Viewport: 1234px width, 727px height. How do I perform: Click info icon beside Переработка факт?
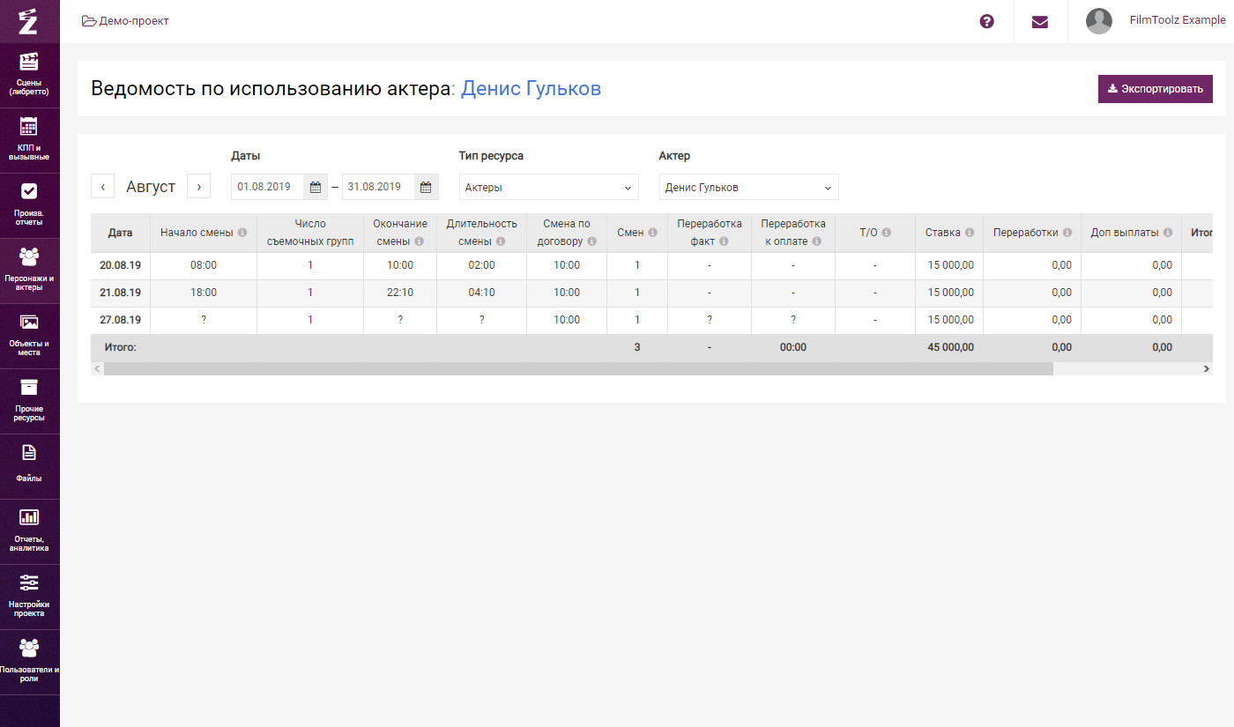724,241
